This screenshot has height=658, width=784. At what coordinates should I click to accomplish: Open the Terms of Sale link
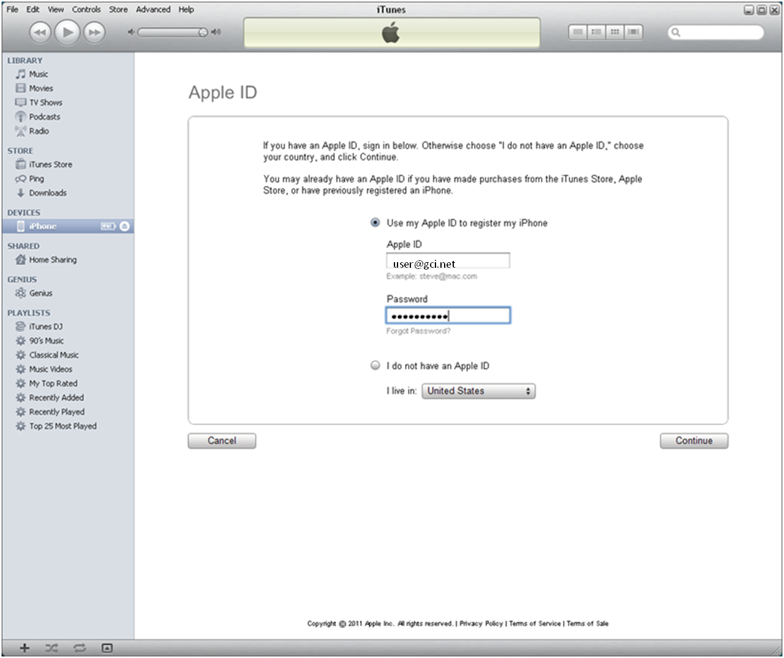[587, 623]
